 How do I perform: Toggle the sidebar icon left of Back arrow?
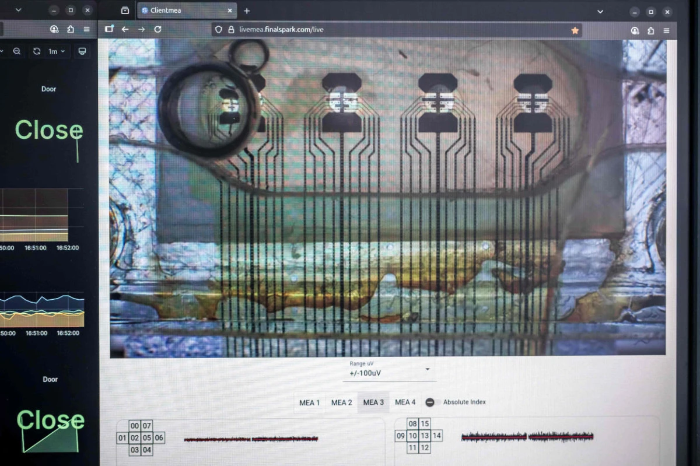(109, 29)
